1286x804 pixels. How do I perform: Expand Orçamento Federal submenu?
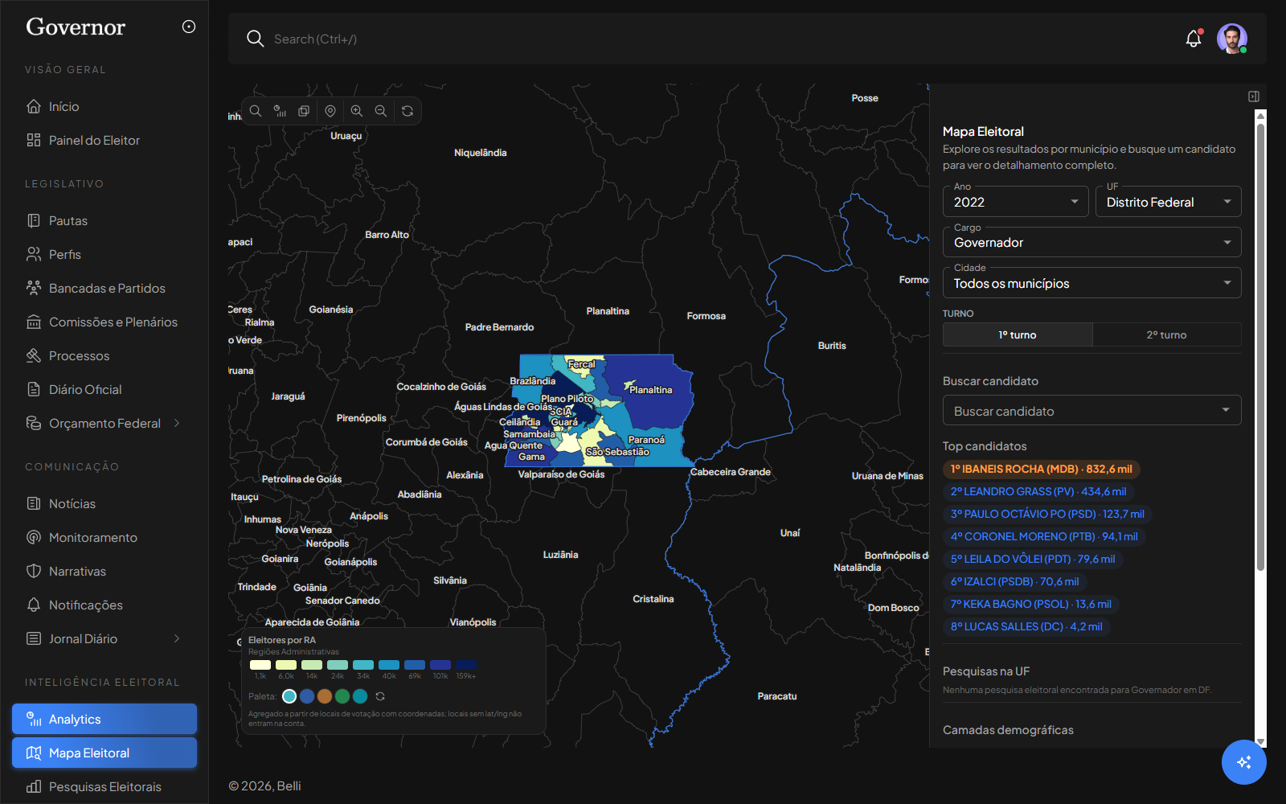point(104,423)
